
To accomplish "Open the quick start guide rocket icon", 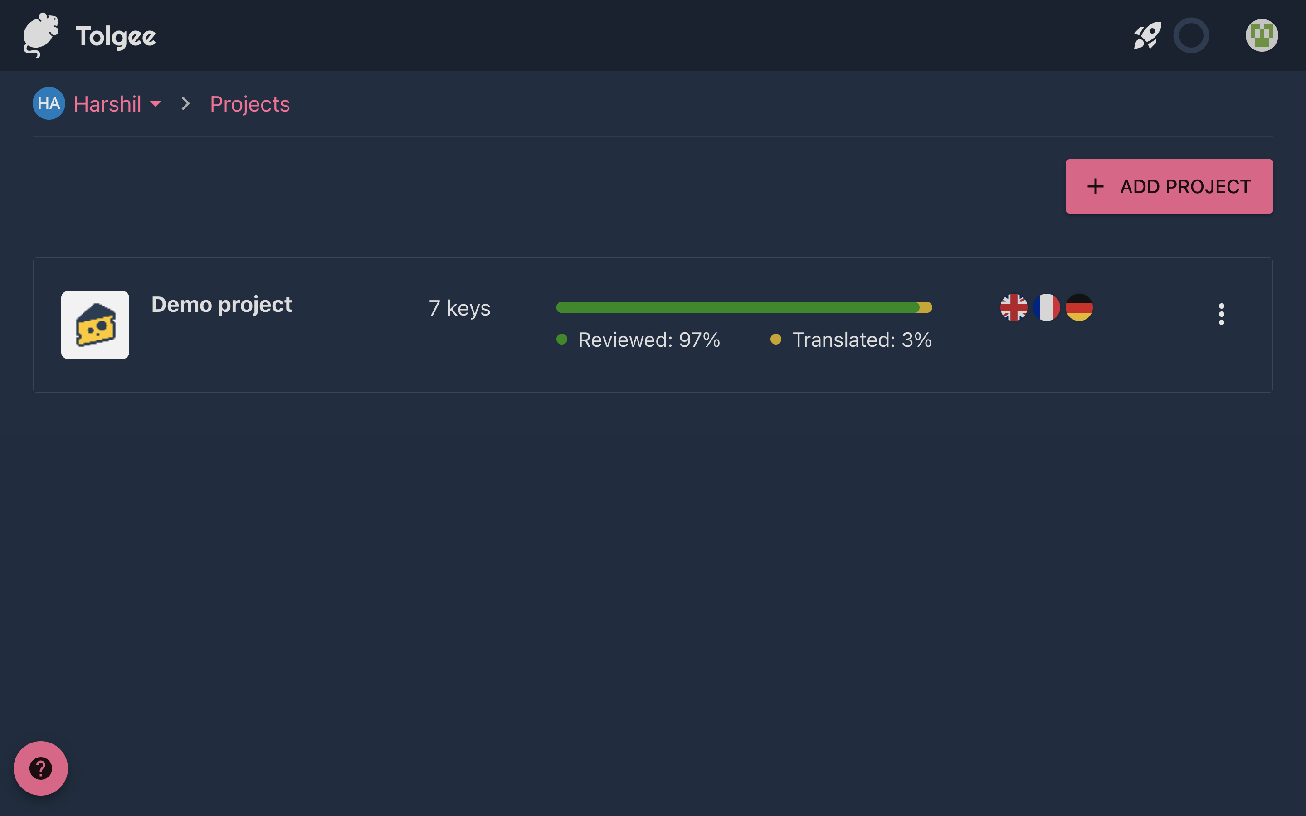I will (x=1146, y=35).
